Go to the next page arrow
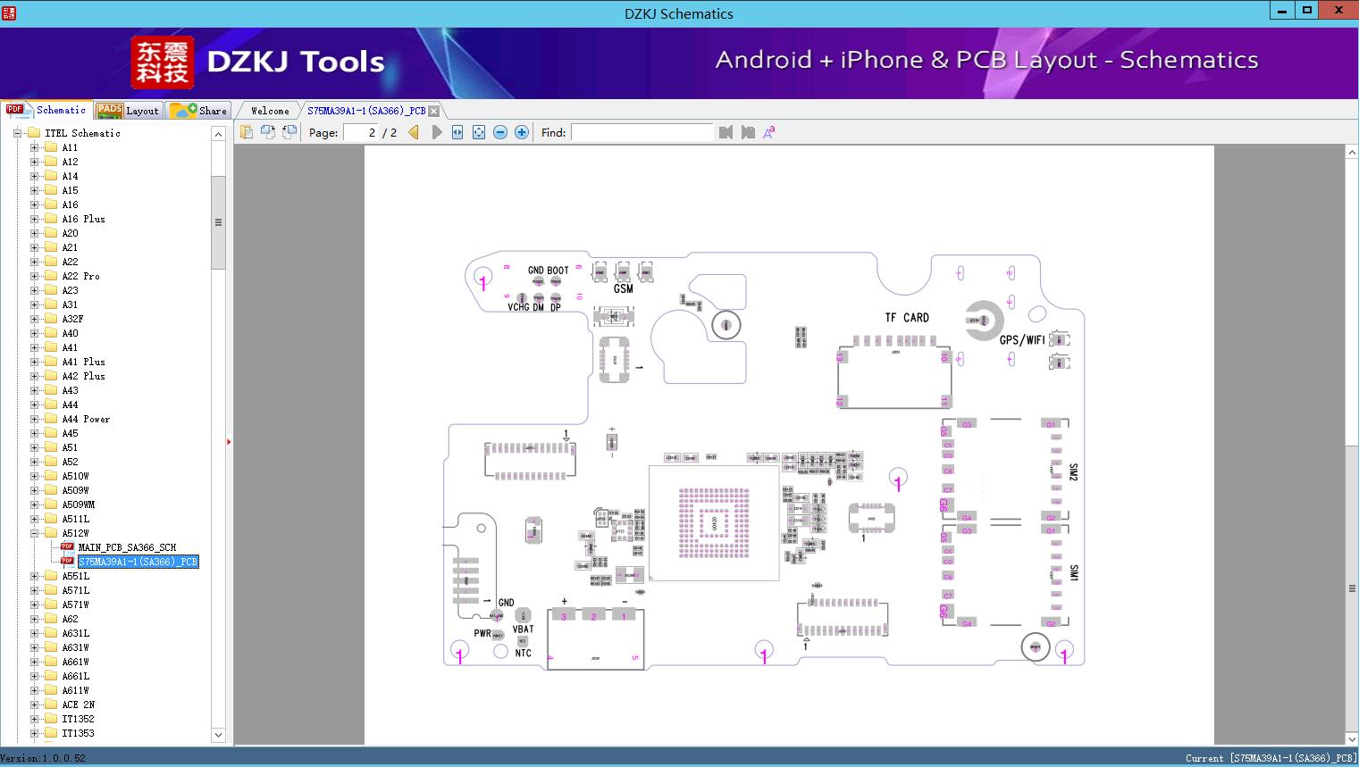Image resolution: width=1359 pixels, height=767 pixels. (436, 132)
